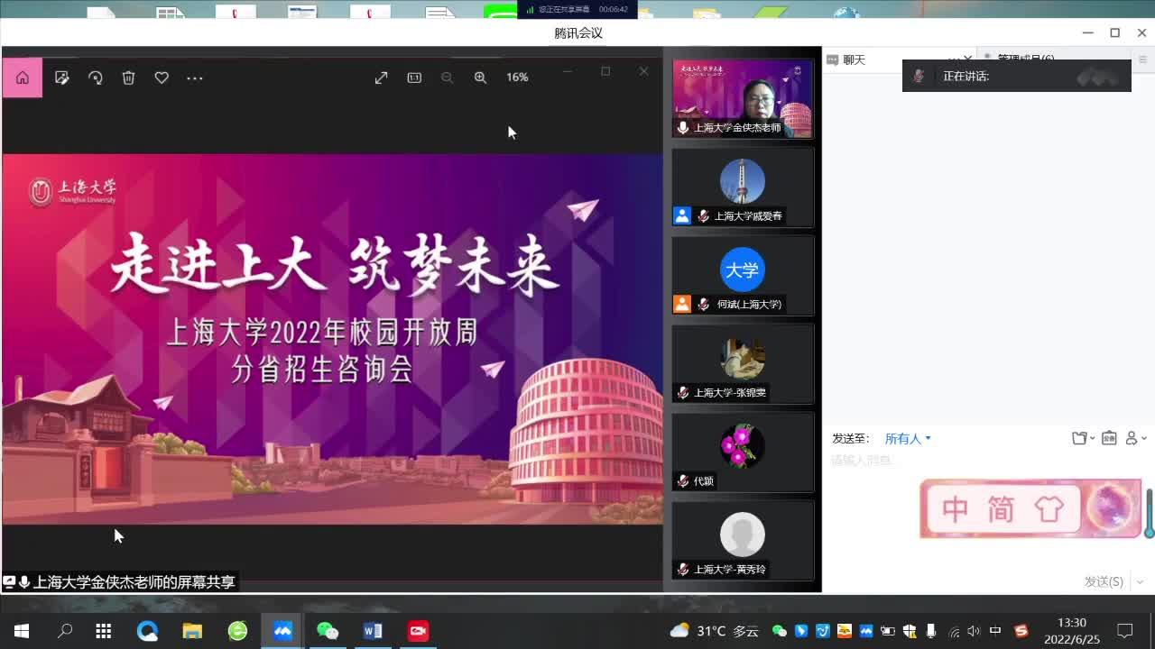Image resolution: width=1155 pixels, height=649 pixels.
Task: Open the chat panel menu icon at top right
Action: click(x=1142, y=60)
